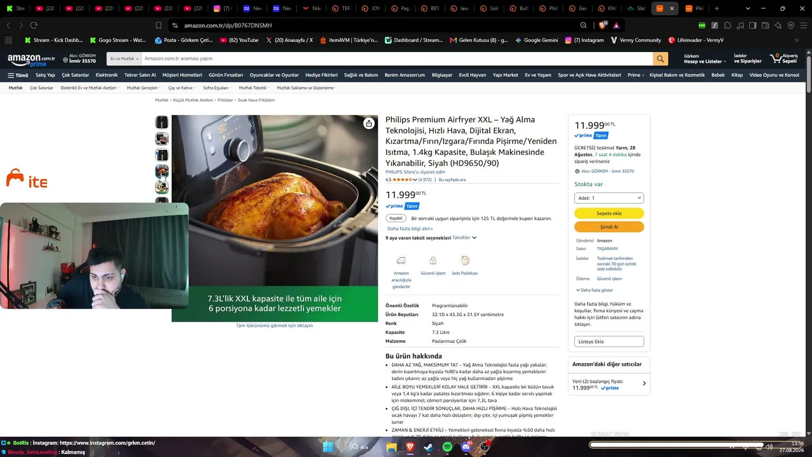Expand the Taksitler installment options

tap(464, 238)
